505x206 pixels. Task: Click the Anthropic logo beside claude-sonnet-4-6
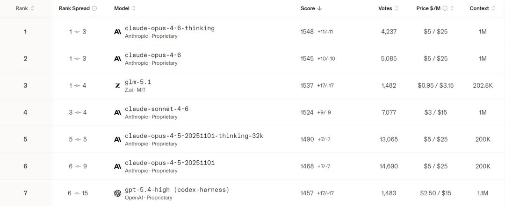117,113
